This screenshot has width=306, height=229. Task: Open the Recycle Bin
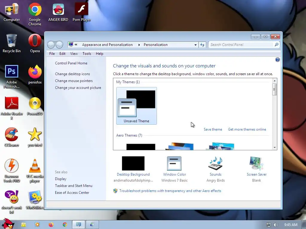pos(12,43)
